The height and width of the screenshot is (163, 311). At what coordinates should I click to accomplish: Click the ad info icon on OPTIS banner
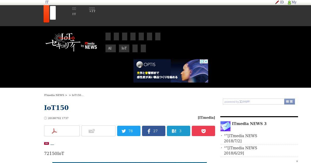[202, 61]
